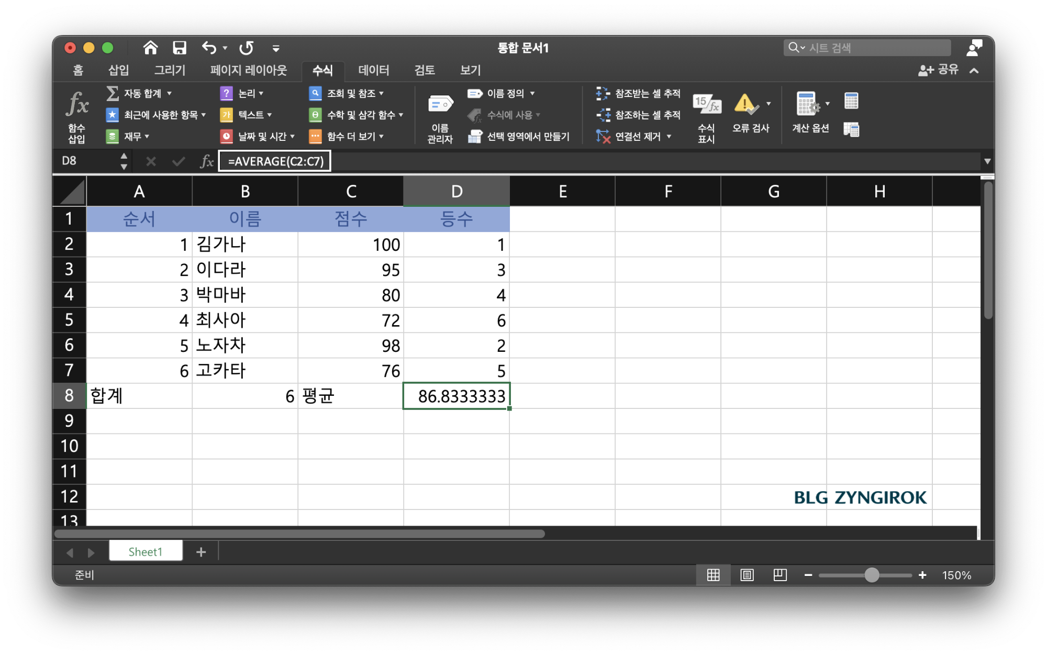
Task: Click the Save floppy disk icon
Action: coord(180,48)
